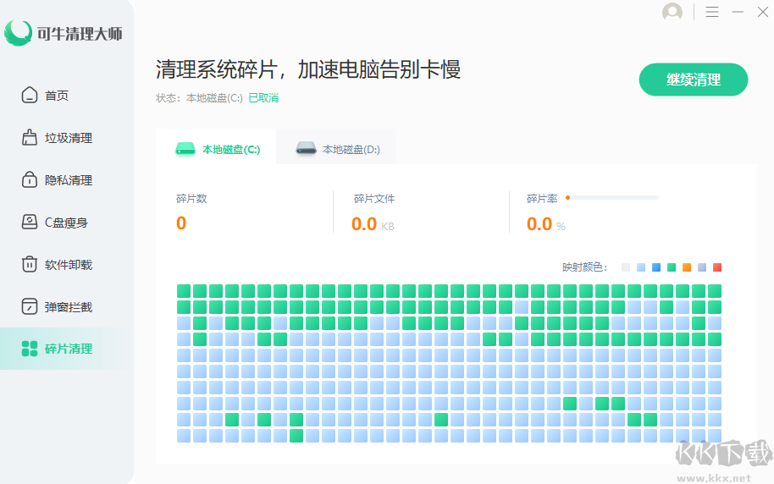Screen dimensions: 774x484
Task: Click the 碎片率 progress bar
Action: click(612, 198)
